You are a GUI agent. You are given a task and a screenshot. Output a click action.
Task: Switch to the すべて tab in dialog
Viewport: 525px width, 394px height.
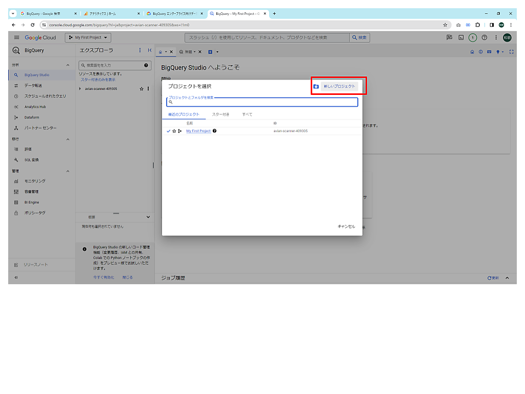click(247, 114)
